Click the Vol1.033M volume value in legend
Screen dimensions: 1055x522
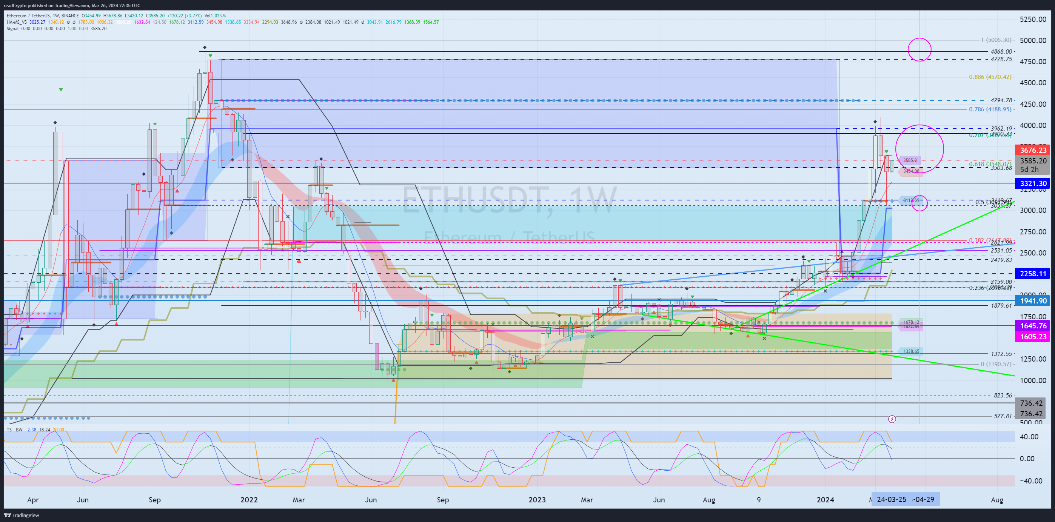pyautogui.click(x=215, y=16)
